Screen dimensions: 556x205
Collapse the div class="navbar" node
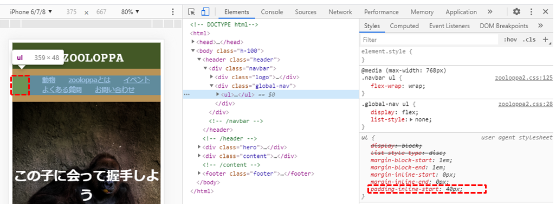click(205, 68)
